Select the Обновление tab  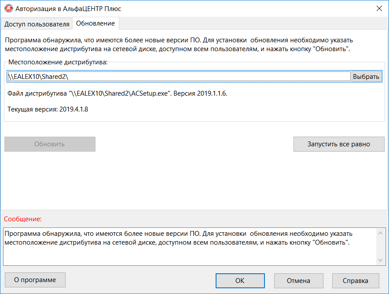(95, 23)
